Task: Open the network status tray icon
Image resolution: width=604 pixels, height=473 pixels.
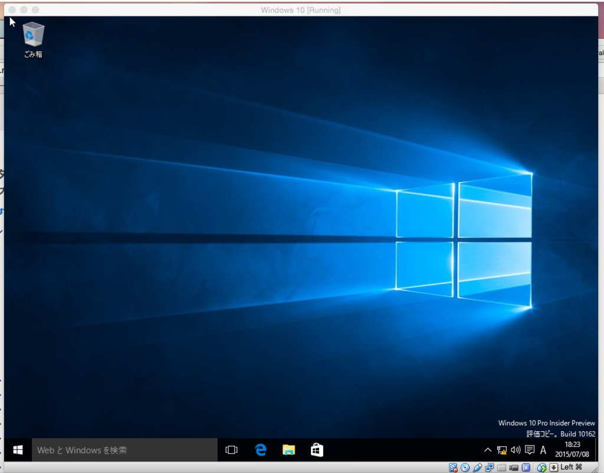Action: pos(501,450)
